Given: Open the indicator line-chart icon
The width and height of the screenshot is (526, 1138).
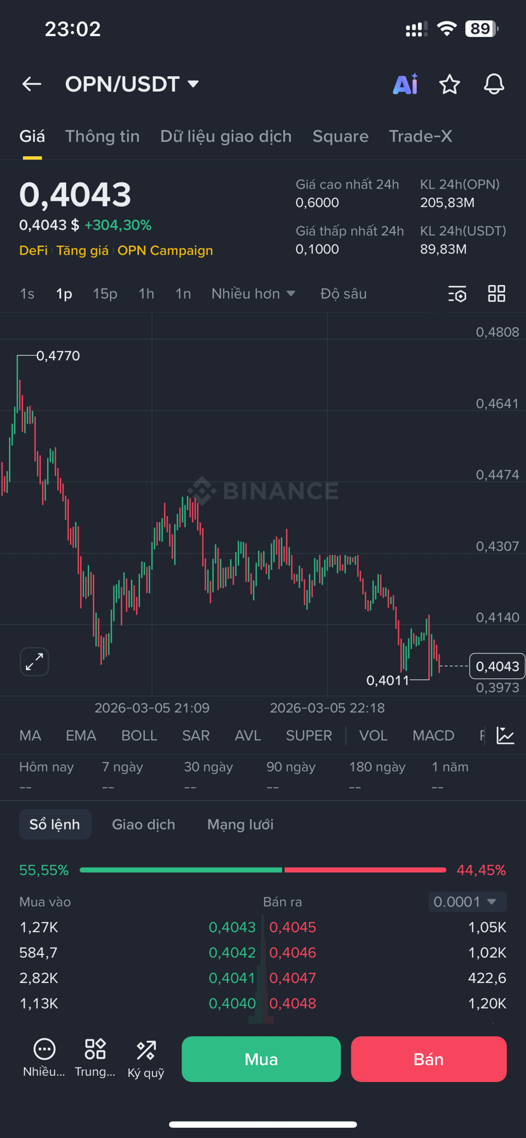Looking at the screenshot, I should tap(505, 735).
